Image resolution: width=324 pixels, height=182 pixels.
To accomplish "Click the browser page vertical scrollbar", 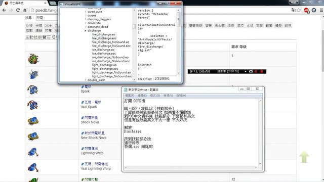I will pyautogui.click(x=322, y=51).
